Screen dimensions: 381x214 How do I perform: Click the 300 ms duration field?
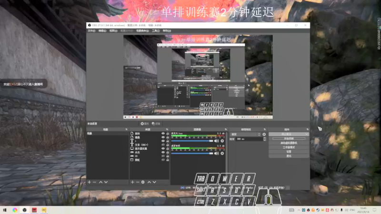pyautogui.click(x=249, y=139)
